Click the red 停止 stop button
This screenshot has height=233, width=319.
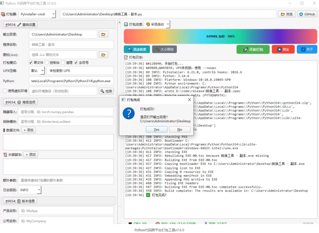(x=283, y=49)
